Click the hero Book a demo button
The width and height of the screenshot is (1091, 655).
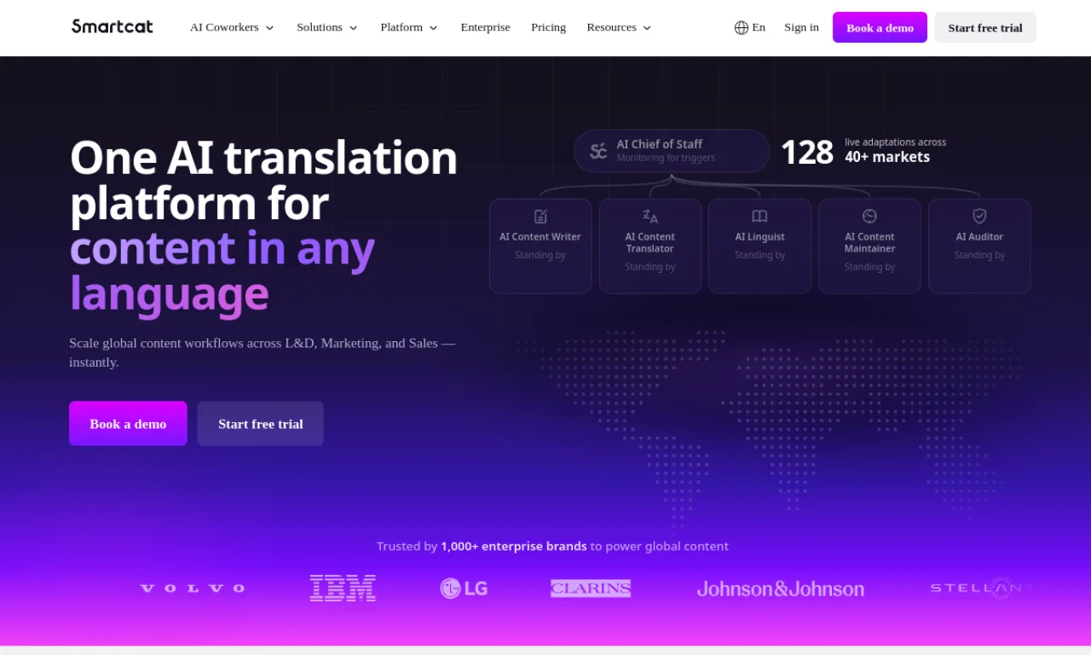128,423
